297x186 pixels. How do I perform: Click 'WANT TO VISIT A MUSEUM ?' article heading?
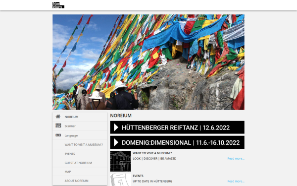[x=152, y=153]
